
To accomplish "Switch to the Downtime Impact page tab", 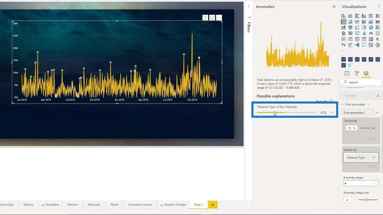I will (x=140, y=204).
